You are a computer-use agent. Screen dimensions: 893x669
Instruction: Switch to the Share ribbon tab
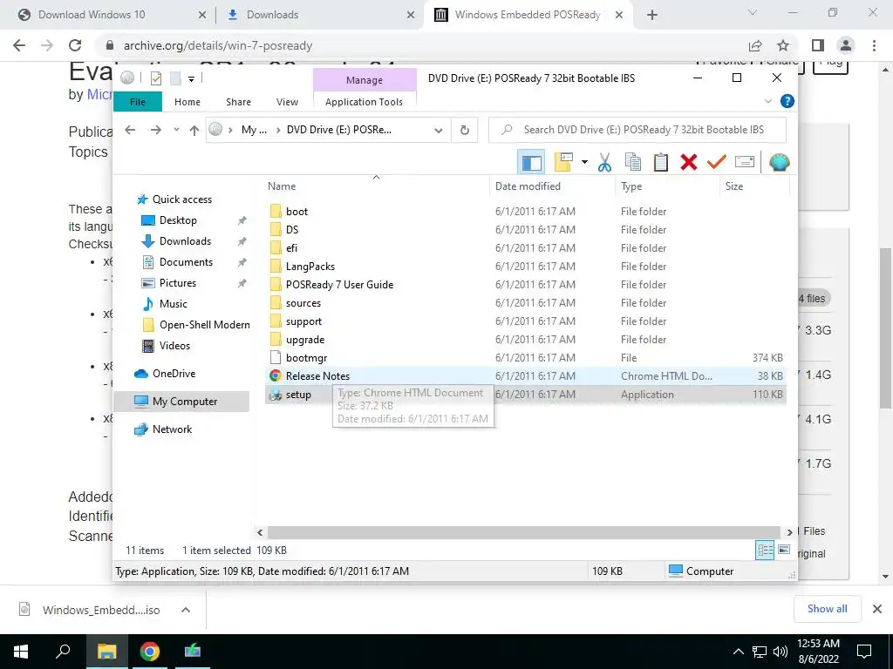tap(238, 102)
